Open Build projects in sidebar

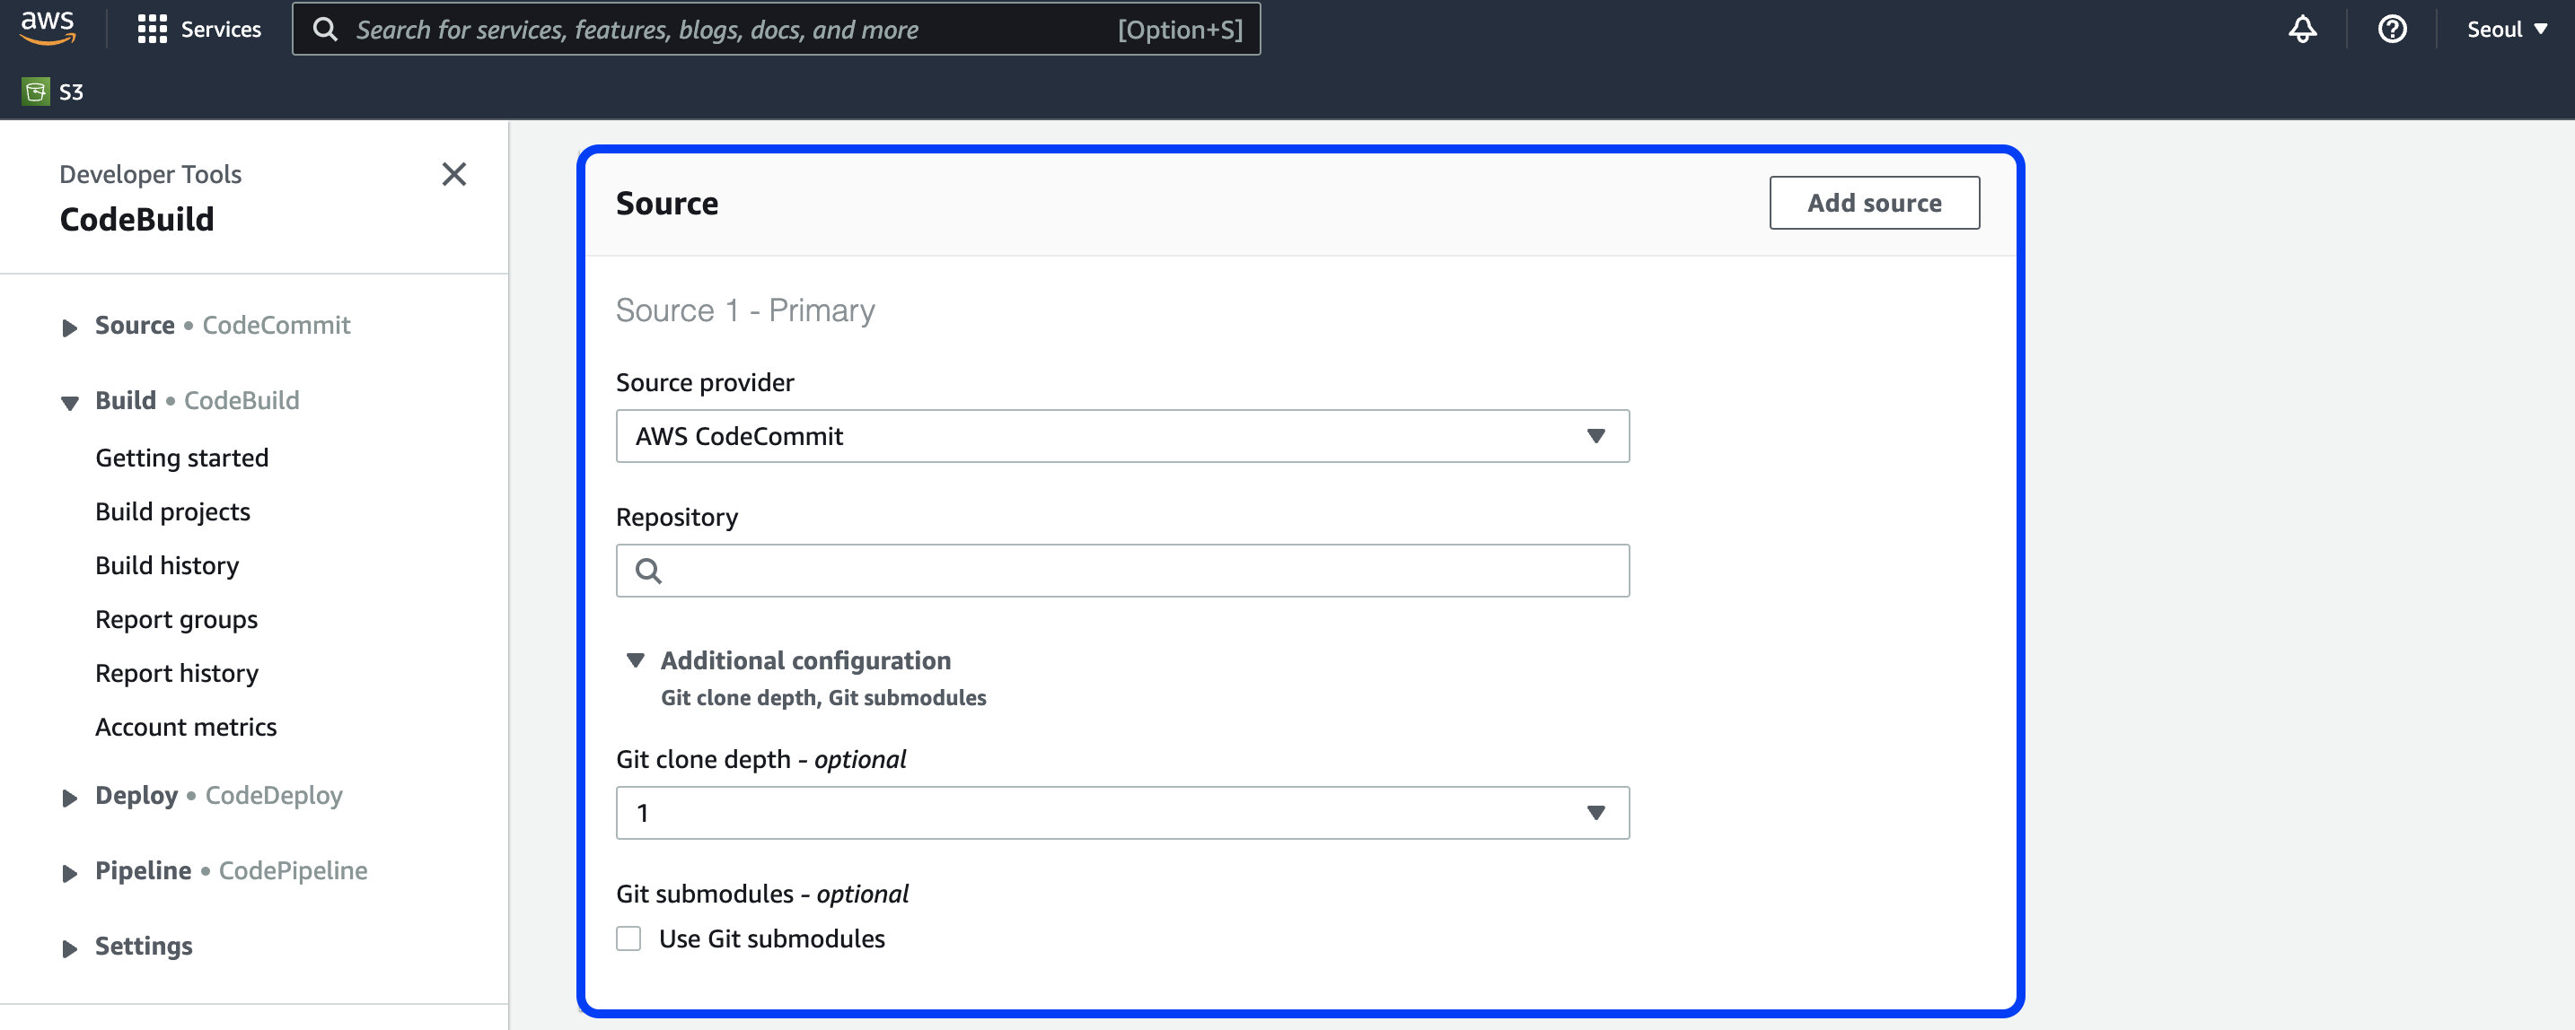click(171, 511)
